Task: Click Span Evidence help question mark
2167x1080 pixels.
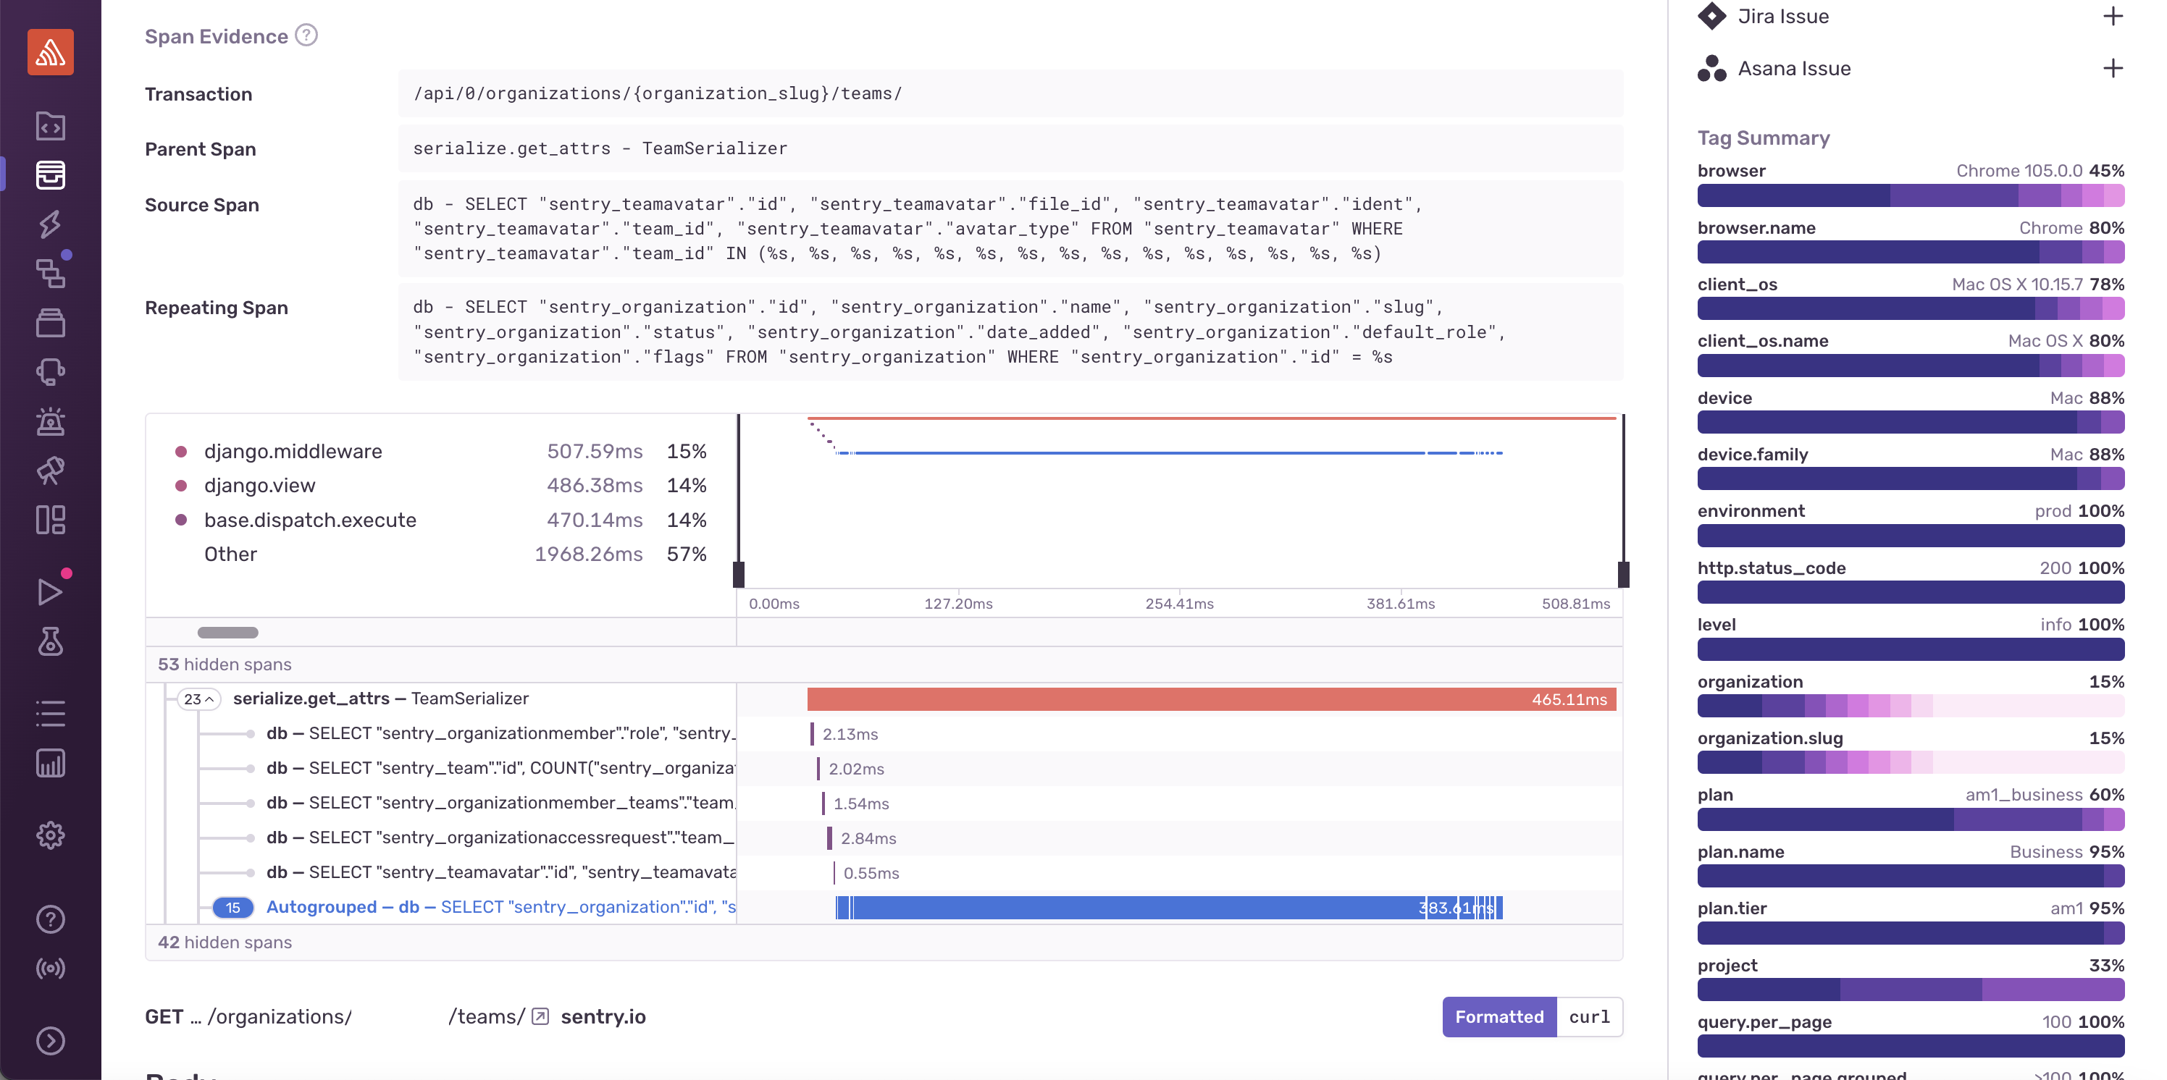Action: pos(307,35)
